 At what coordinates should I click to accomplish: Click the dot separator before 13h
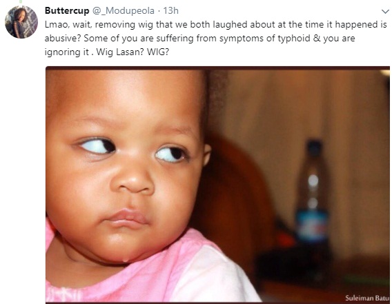(159, 11)
